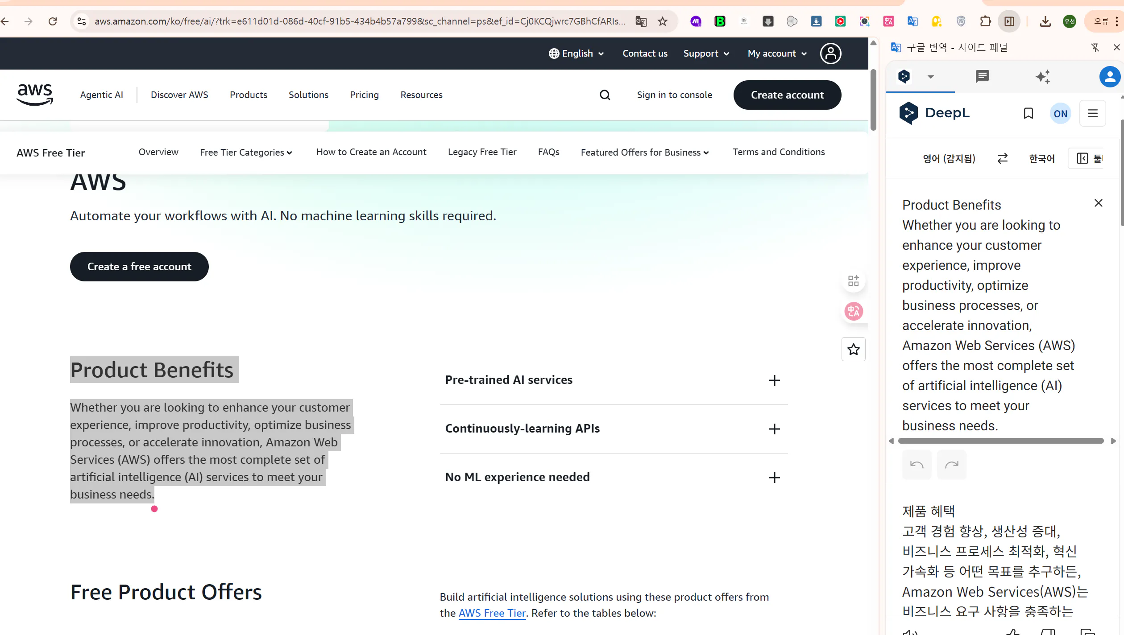Open Free Tier Categories dropdown
This screenshot has width=1124, height=635.
(x=246, y=153)
